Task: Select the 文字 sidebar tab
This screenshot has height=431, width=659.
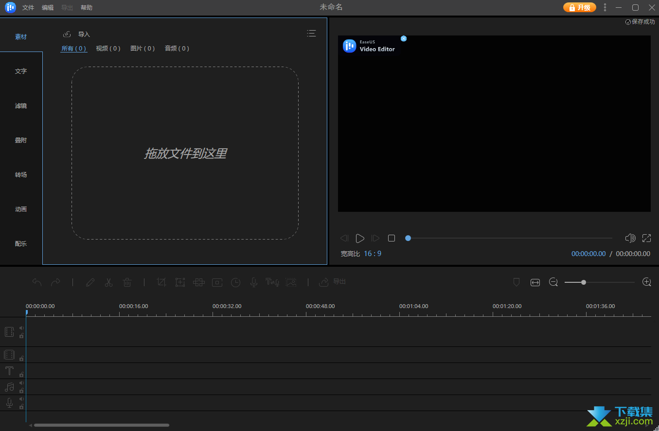Action: point(21,71)
